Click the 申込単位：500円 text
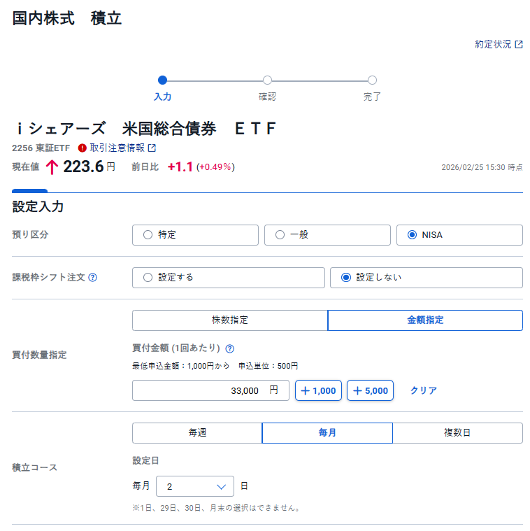 (x=268, y=366)
